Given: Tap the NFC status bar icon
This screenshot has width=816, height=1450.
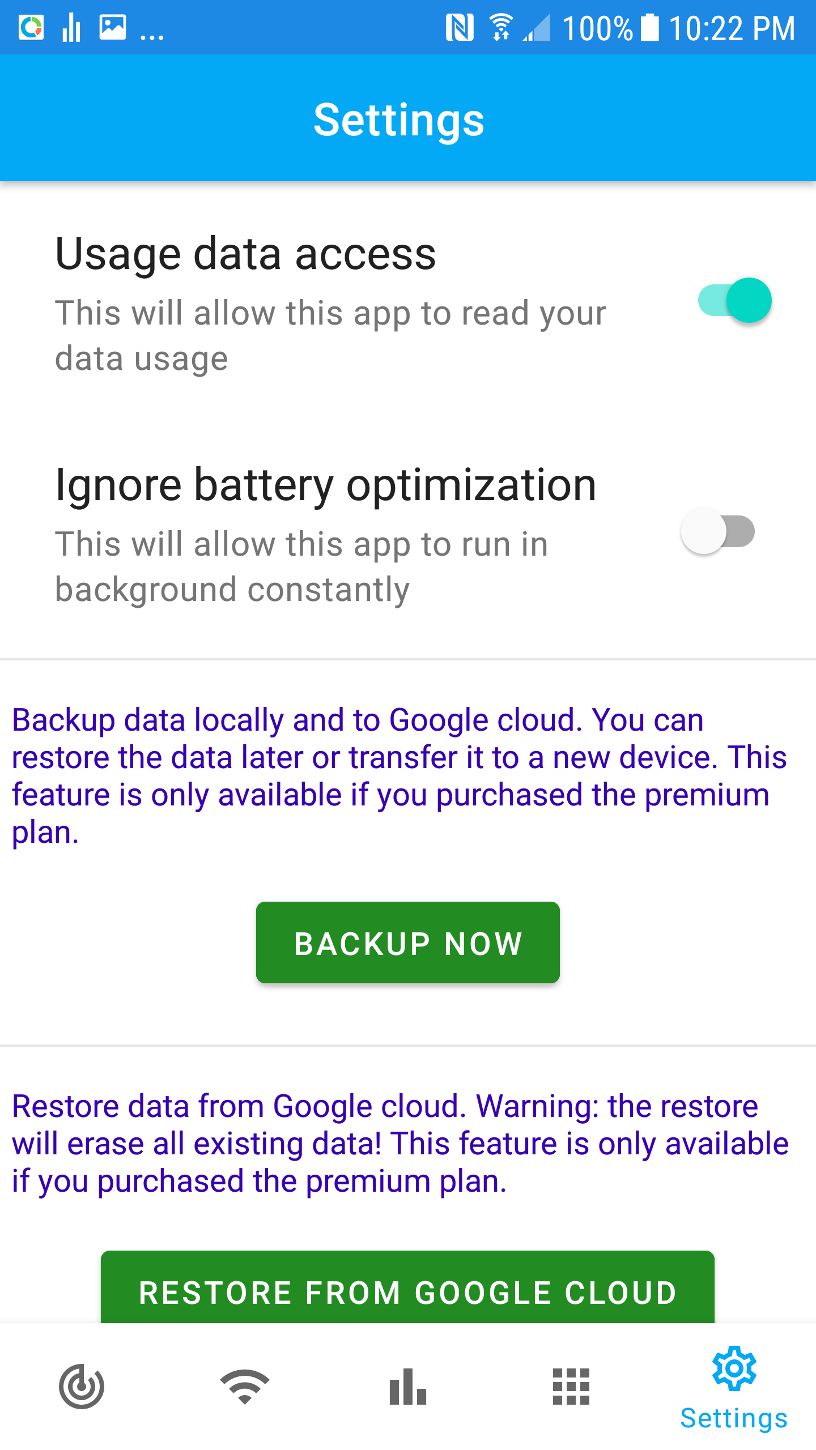Looking at the screenshot, I should point(459,27).
